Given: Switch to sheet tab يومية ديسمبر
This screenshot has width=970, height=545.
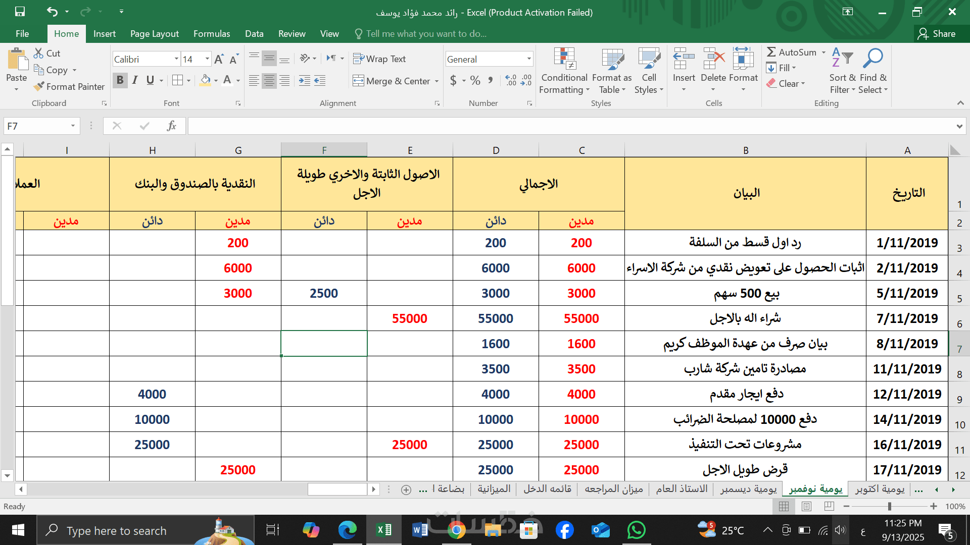Looking at the screenshot, I should click(748, 489).
